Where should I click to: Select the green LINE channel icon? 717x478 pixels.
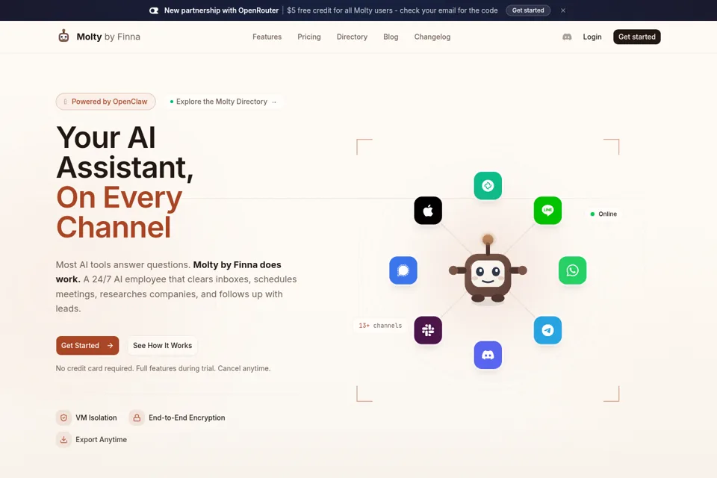coord(547,211)
